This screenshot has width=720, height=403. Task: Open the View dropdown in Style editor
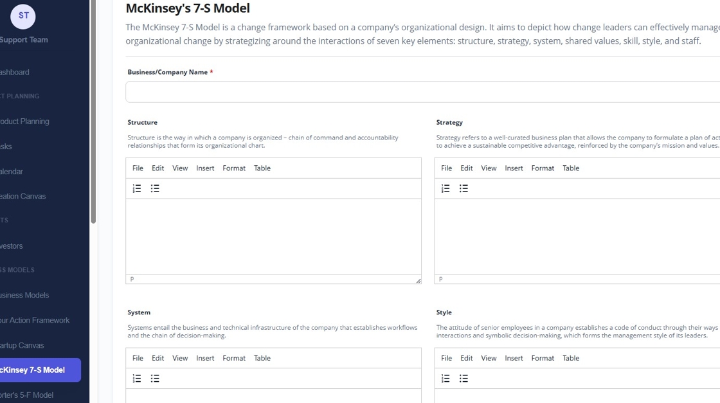tap(489, 359)
